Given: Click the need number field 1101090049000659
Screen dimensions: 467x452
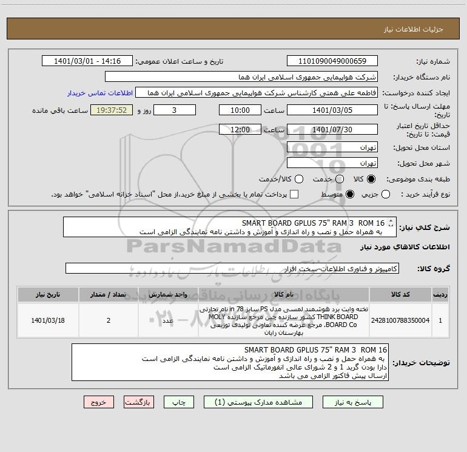Looking at the screenshot, I should (x=332, y=61).
